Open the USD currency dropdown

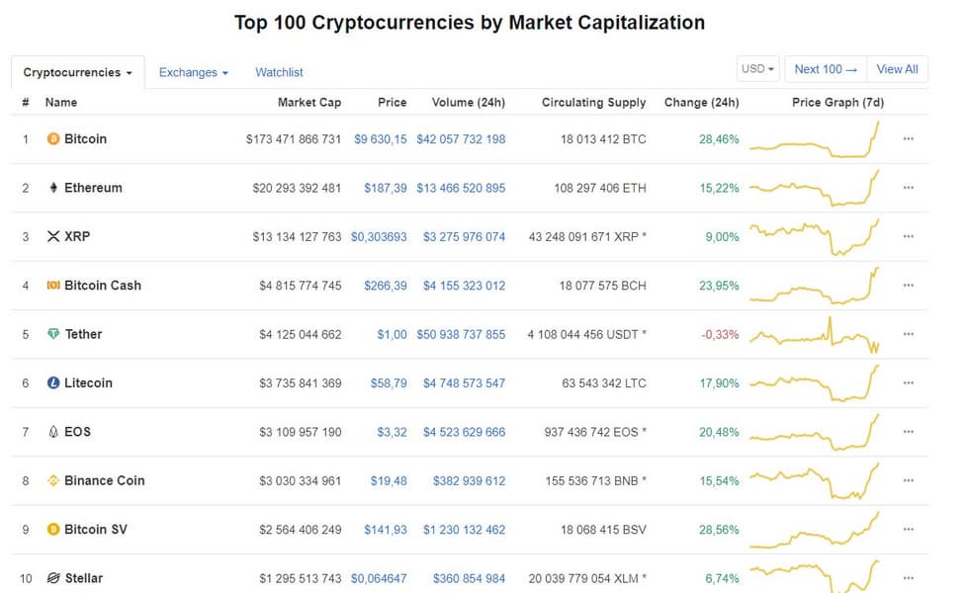coord(758,69)
